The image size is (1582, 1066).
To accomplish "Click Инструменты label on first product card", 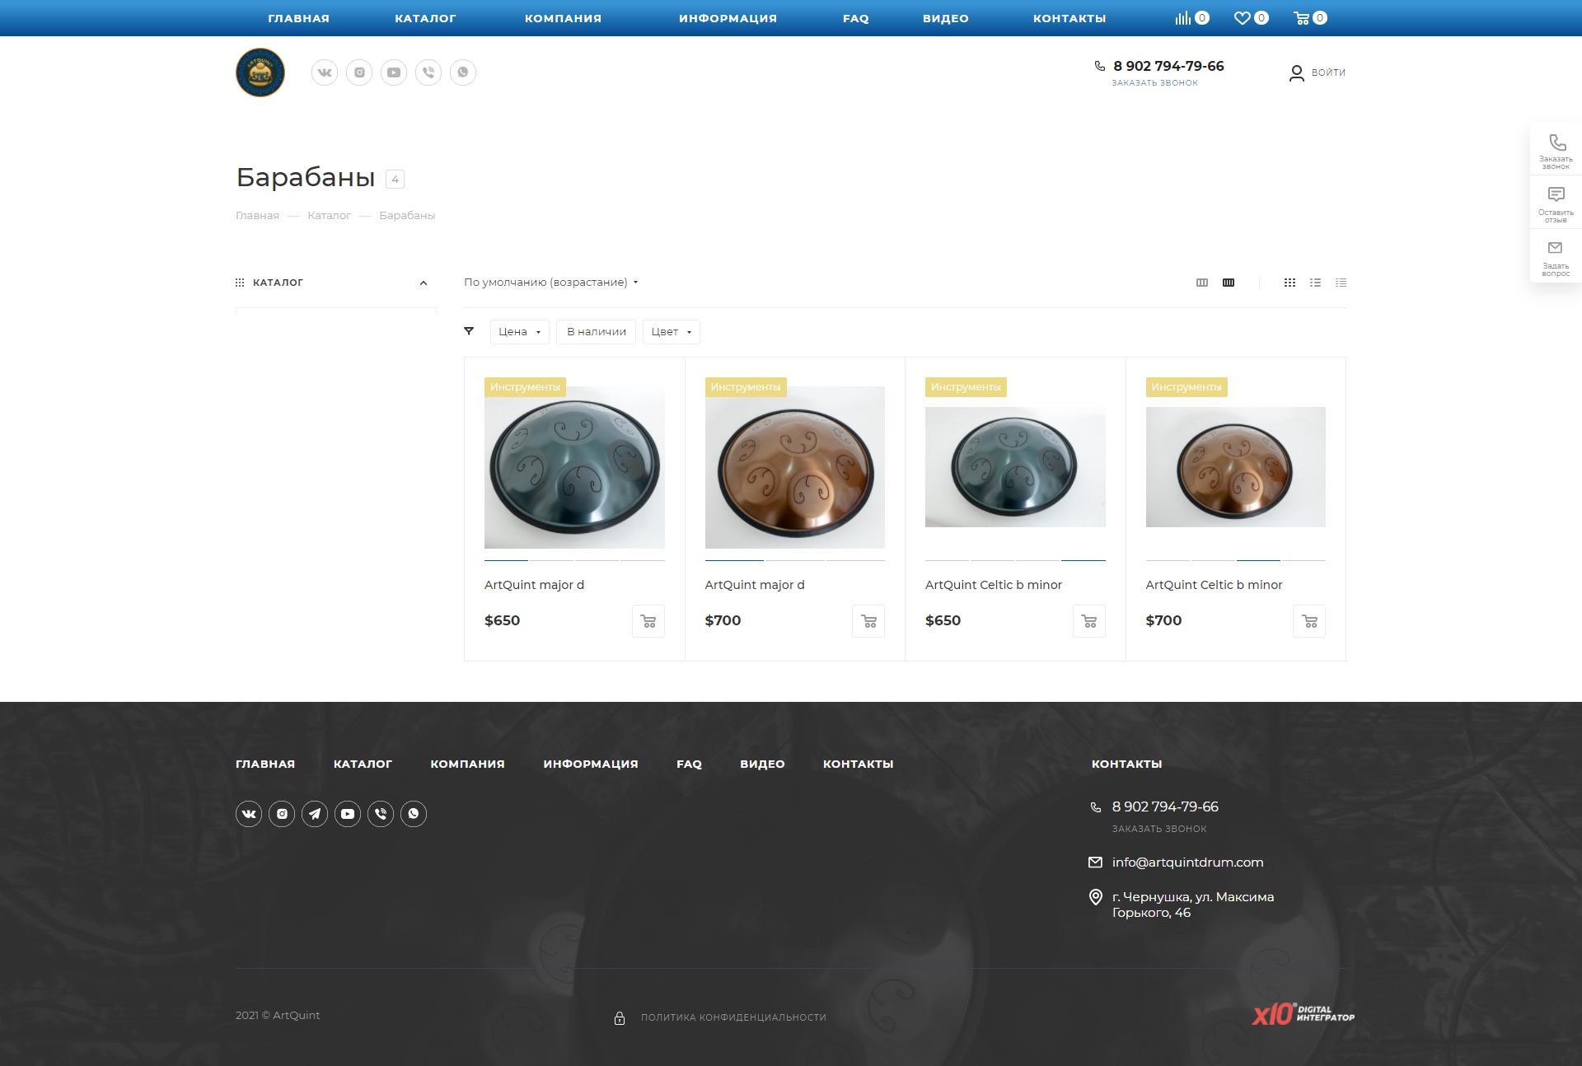I will click(x=525, y=387).
